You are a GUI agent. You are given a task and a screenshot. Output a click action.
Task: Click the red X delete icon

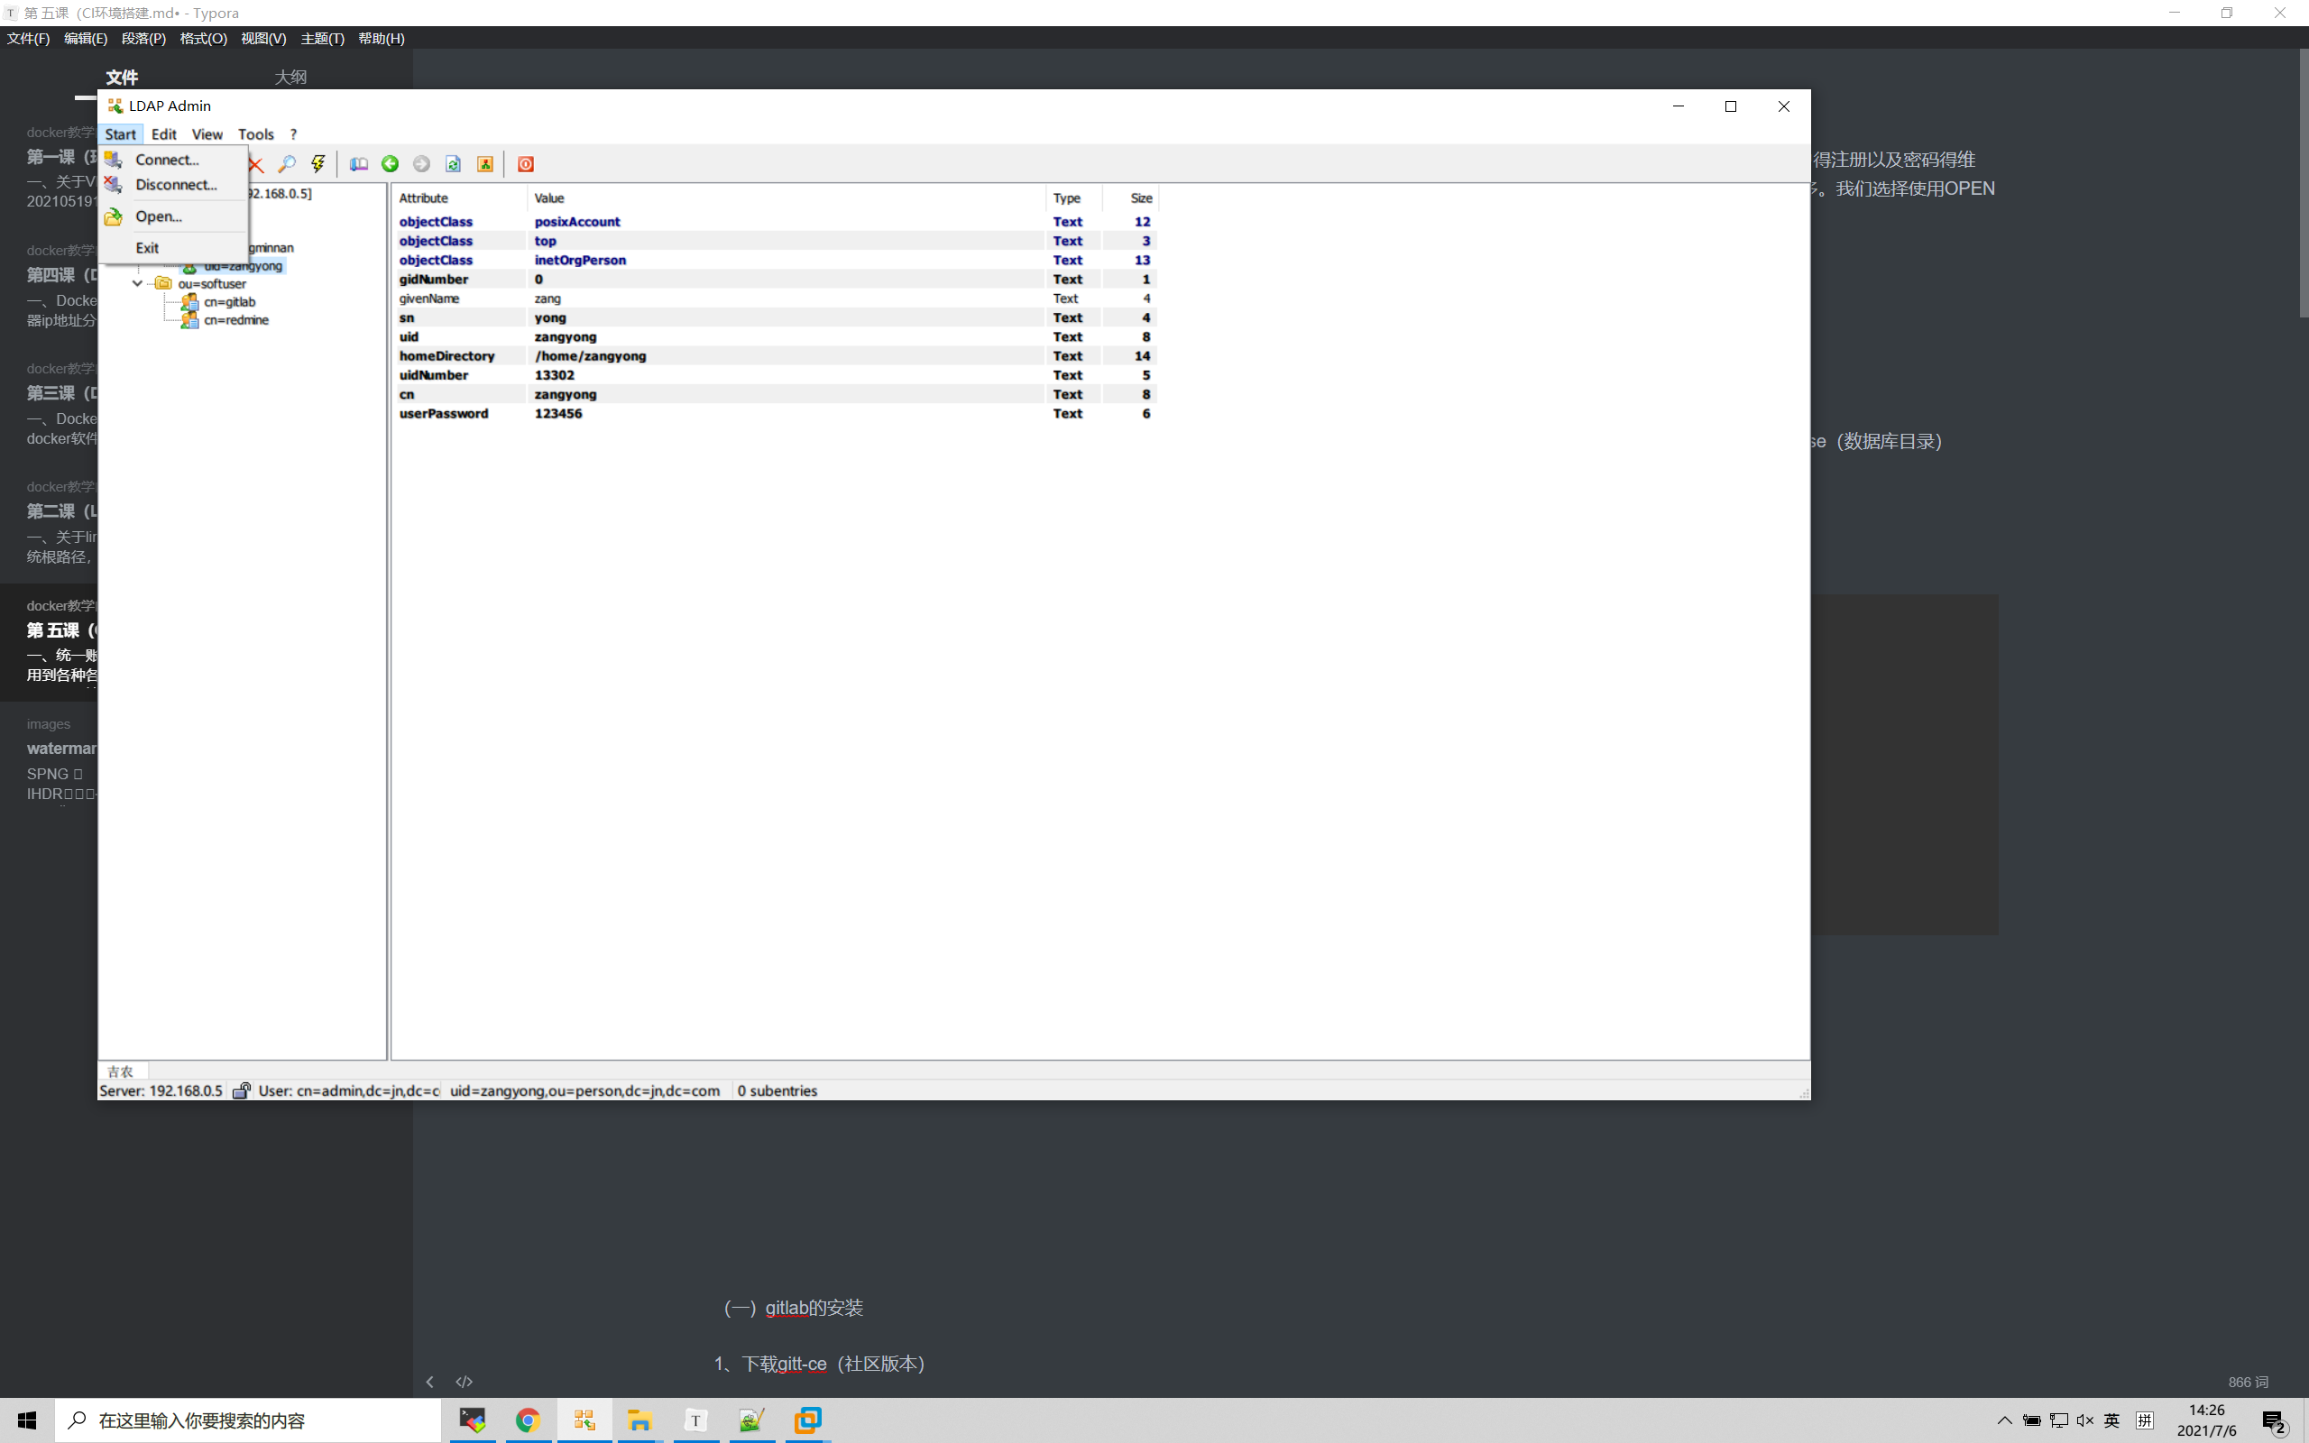(x=256, y=164)
